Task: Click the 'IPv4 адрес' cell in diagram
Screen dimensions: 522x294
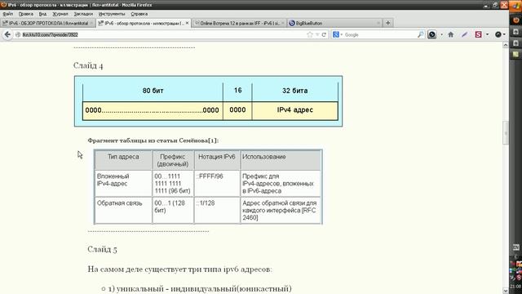Action: coord(295,110)
